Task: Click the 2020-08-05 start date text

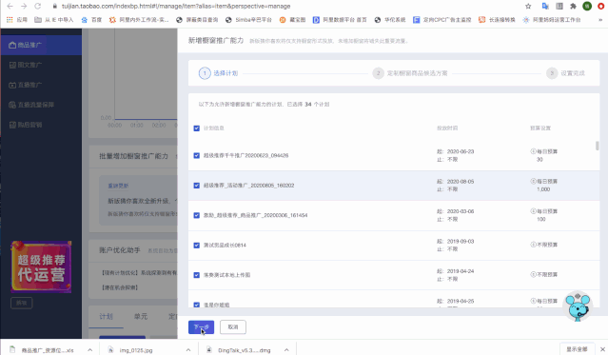Action: coord(461,182)
